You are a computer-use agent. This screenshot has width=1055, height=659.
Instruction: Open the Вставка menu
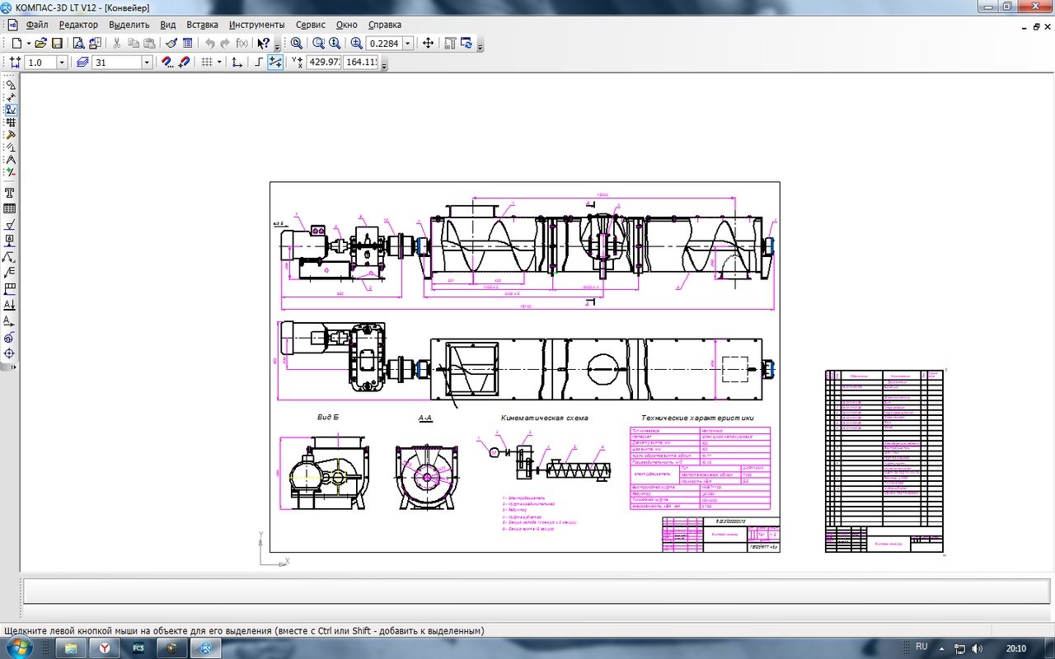click(203, 25)
